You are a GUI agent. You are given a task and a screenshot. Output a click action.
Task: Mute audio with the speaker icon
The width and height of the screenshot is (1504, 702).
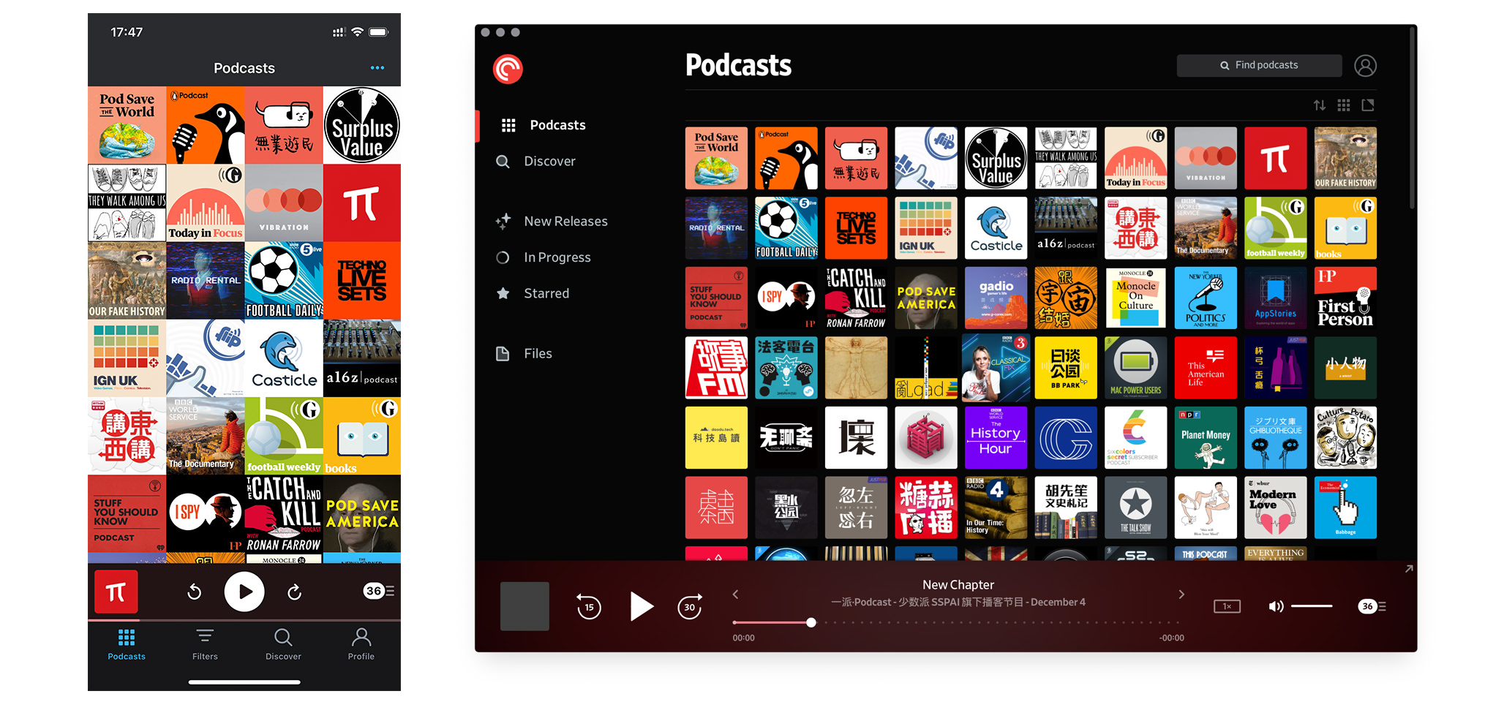(1276, 606)
